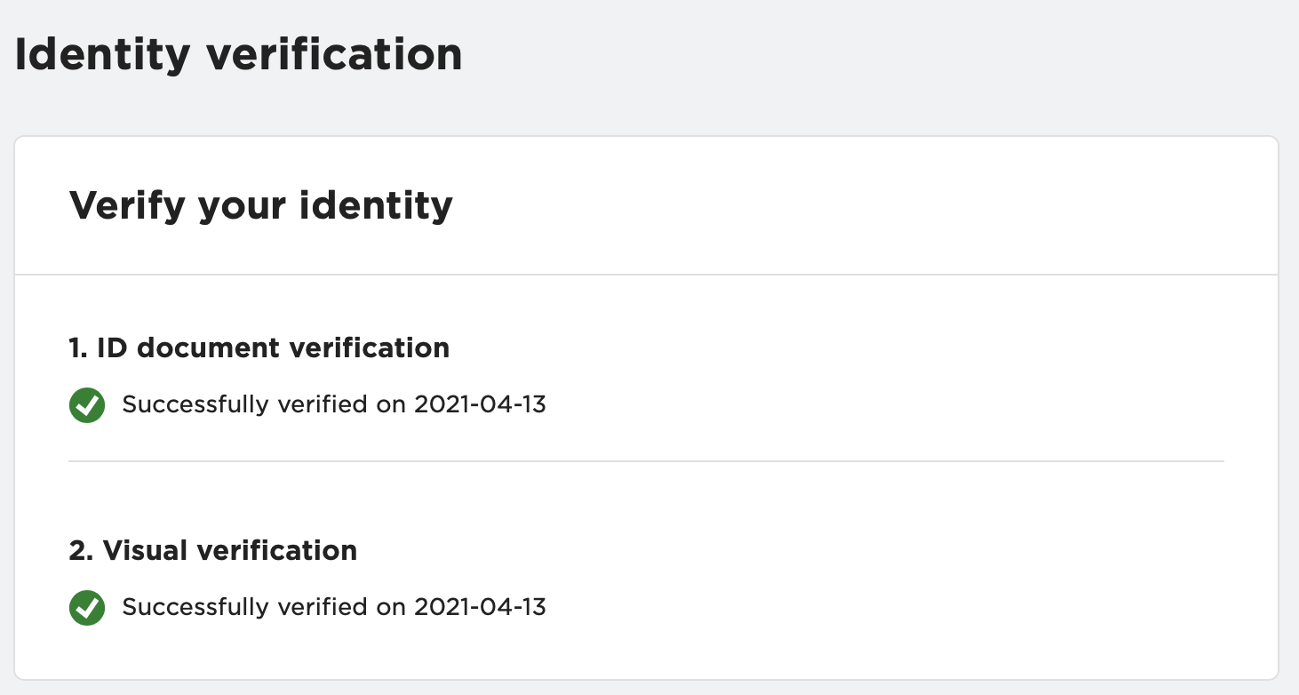The height and width of the screenshot is (695, 1299).
Task: Click the number 2. before Visual verification
Action: (x=81, y=550)
